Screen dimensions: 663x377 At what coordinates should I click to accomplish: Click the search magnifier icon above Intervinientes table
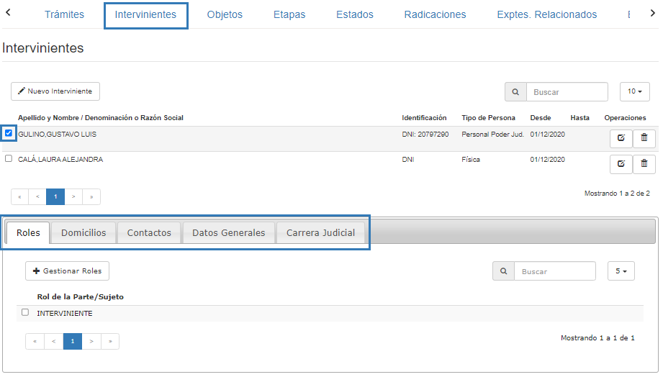(x=515, y=92)
